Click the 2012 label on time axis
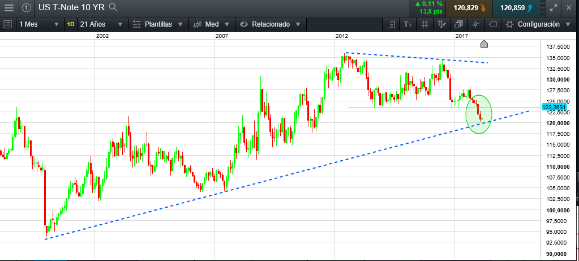 (341, 36)
